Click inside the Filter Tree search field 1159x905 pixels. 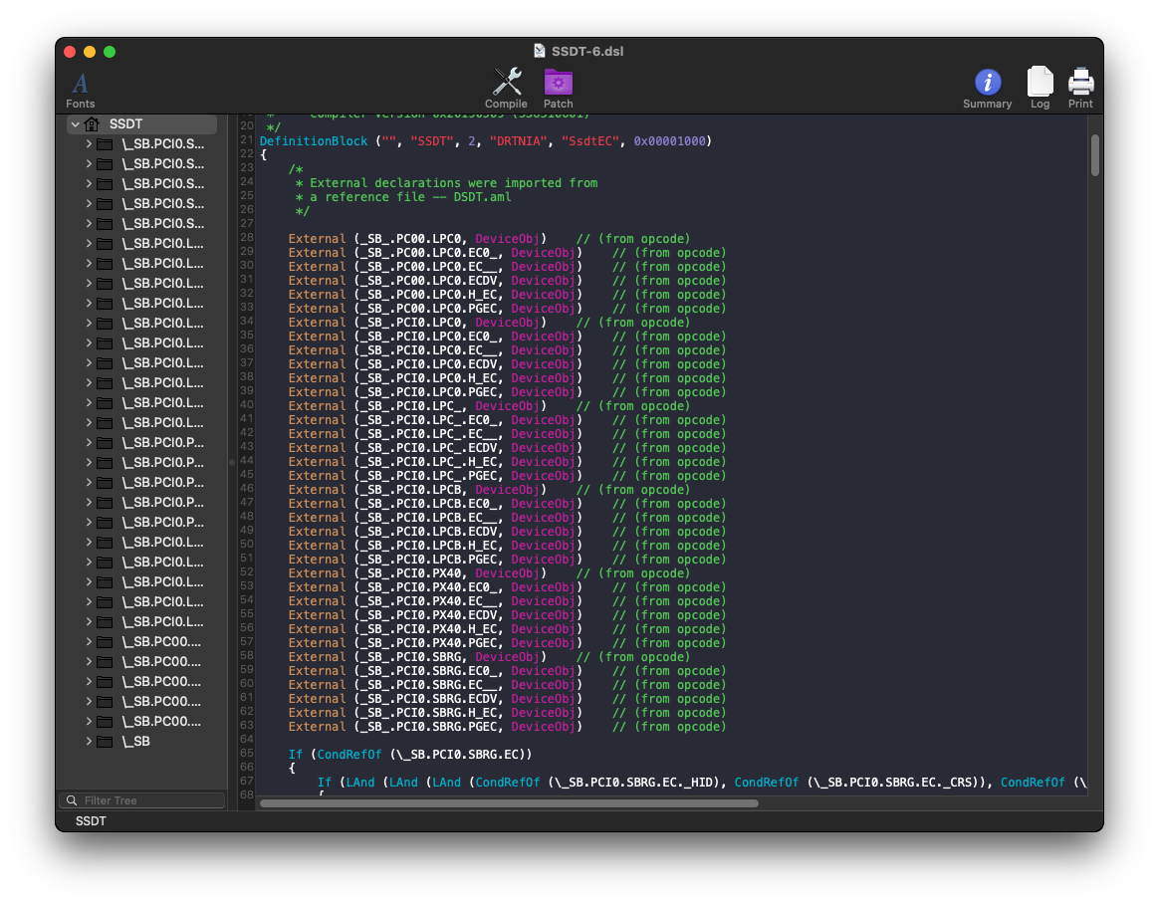[149, 800]
